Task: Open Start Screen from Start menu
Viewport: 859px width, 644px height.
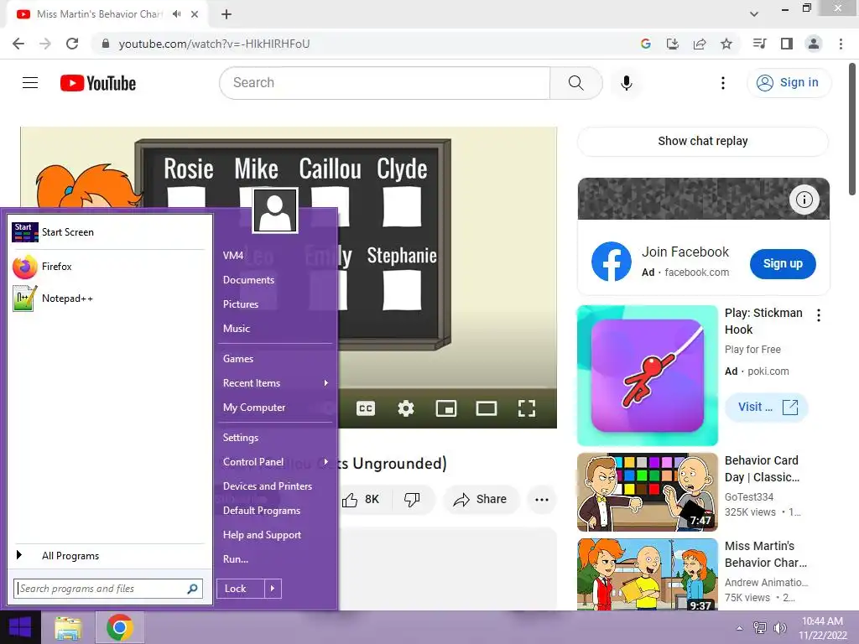Action: click(108, 232)
